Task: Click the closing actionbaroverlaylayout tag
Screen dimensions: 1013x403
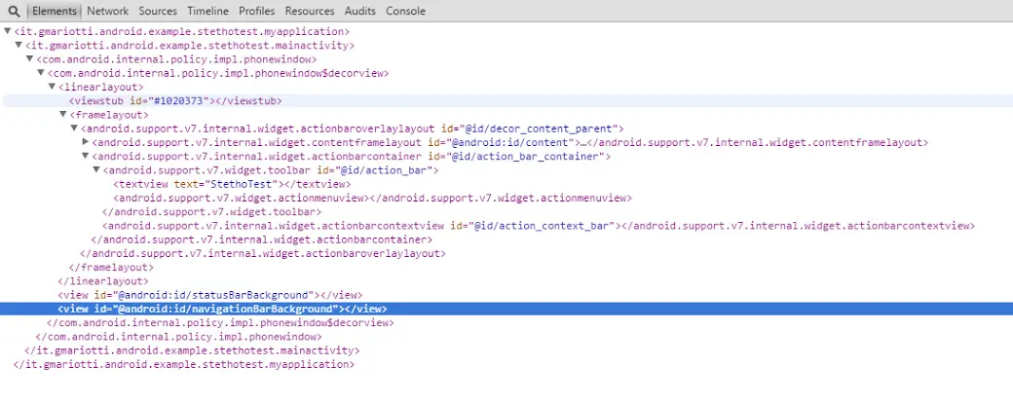Action: pyautogui.click(x=263, y=254)
